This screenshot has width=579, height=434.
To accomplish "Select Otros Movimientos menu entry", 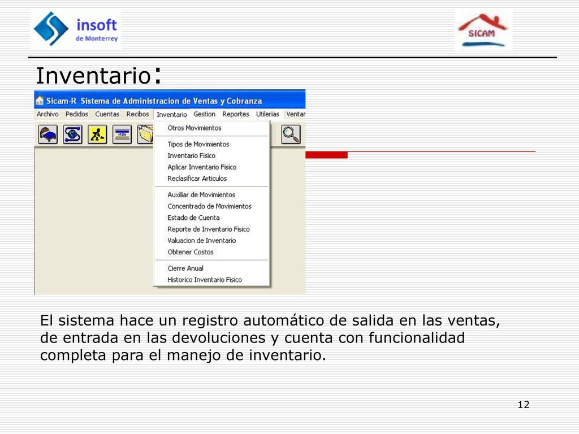I will coord(212,128).
